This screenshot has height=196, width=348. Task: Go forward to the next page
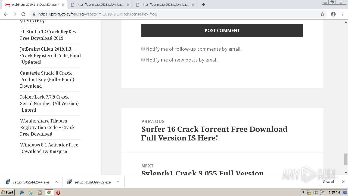(x=15, y=14)
